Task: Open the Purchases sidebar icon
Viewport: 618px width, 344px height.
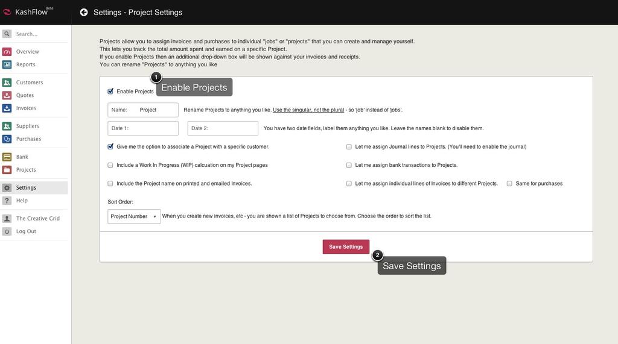Action: 7,139
